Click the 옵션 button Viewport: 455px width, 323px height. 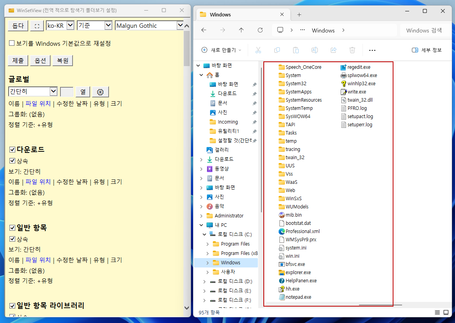tap(40, 61)
